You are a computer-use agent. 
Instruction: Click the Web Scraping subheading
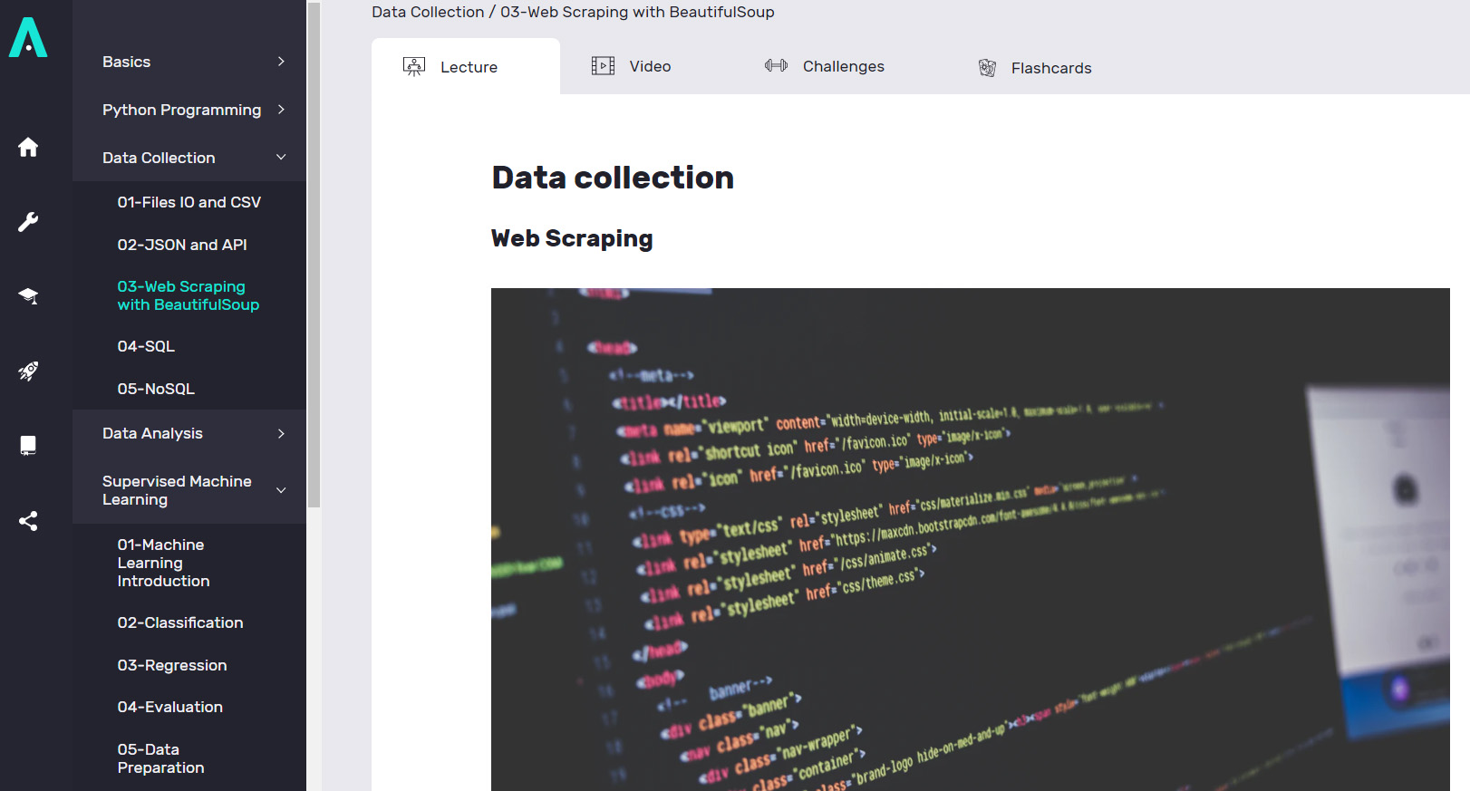pyautogui.click(x=572, y=238)
